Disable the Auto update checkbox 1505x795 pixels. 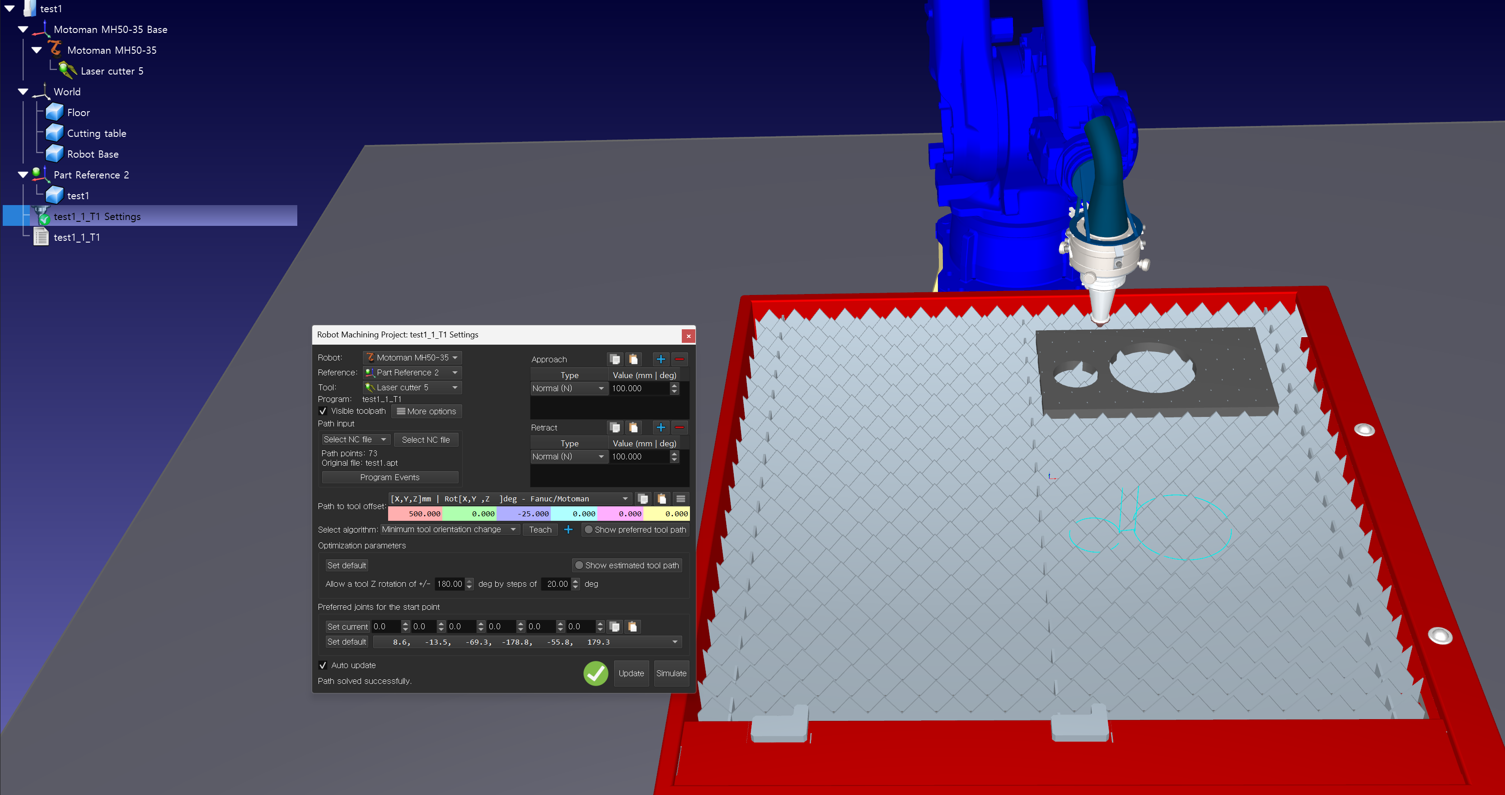323,665
